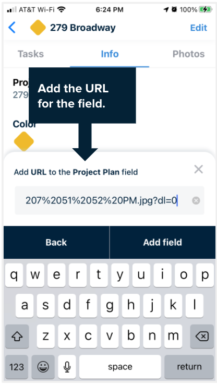
Task: Tap the Edit link in header
Action: tap(199, 28)
